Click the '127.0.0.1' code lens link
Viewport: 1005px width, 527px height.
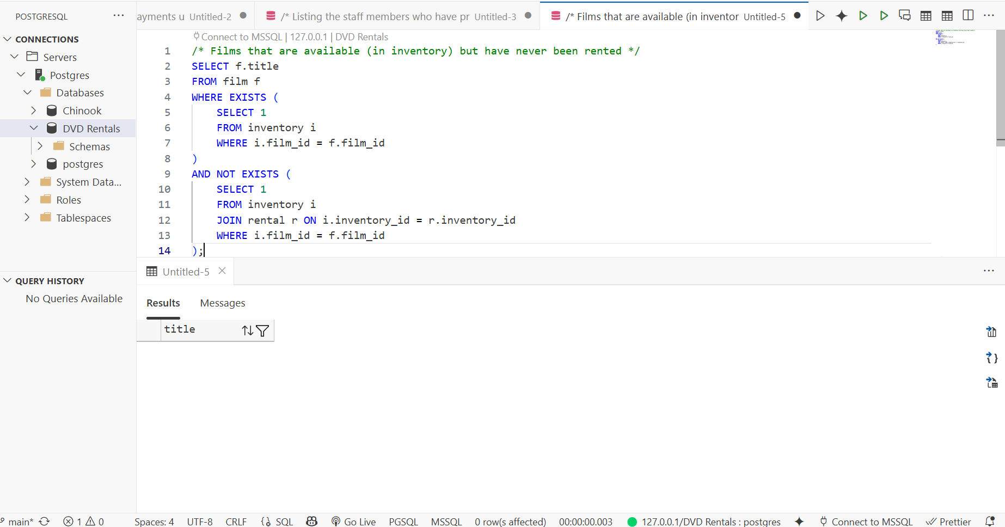(x=309, y=36)
